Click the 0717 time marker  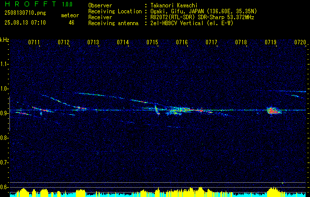[211, 42]
